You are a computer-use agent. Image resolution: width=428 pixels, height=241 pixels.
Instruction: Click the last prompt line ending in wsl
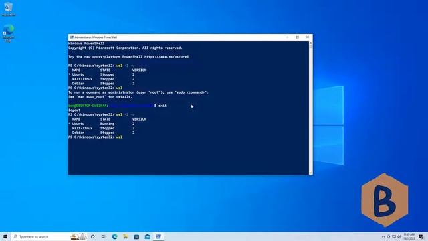tap(95, 137)
